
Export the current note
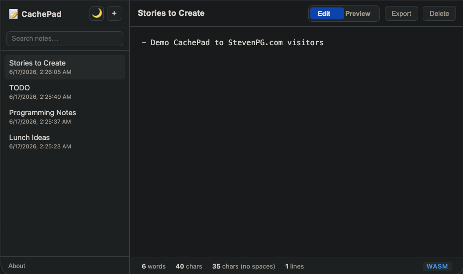pyautogui.click(x=401, y=13)
